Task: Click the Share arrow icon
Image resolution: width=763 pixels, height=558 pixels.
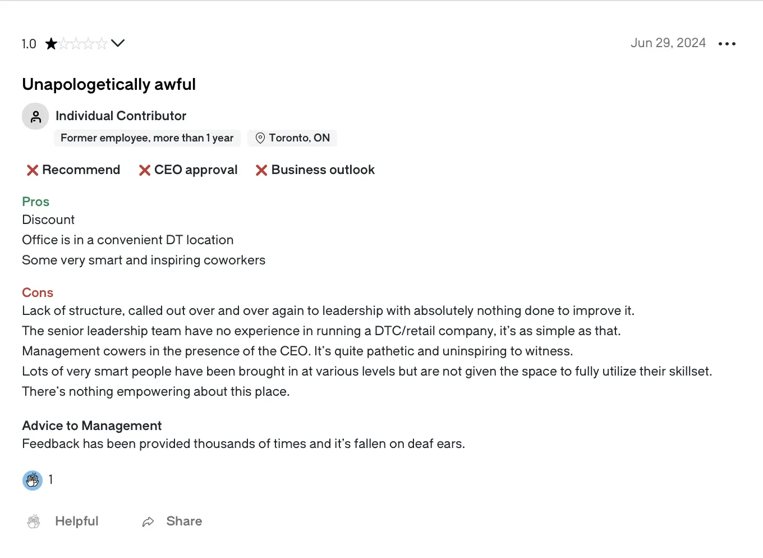Action: (148, 522)
